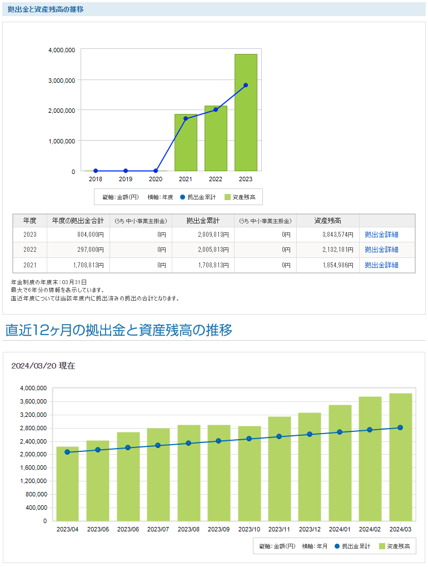Click blue 拠出金累計 legend marker in yearly chart

pos(183,197)
